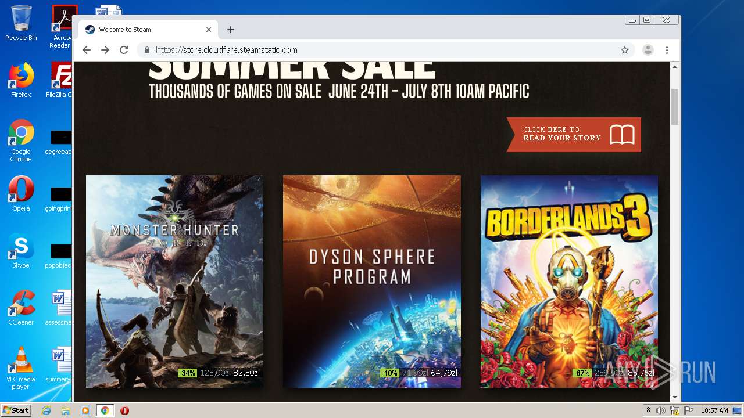Click the -10% discount badge on Dyson Sphere
744x418 pixels.
click(389, 373)
